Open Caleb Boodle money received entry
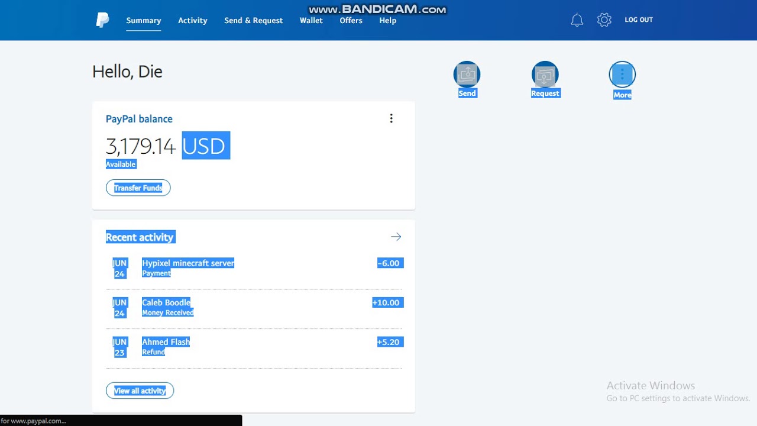757x426 pixels. click(x=254, y=308)
